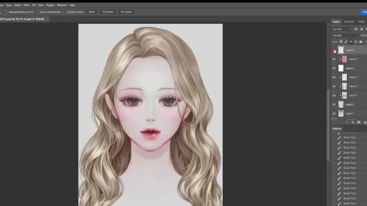The height and width of the screenshot is (206, 367).
Task: Toggle visibility of Layer 7
Action: [334, 77]
